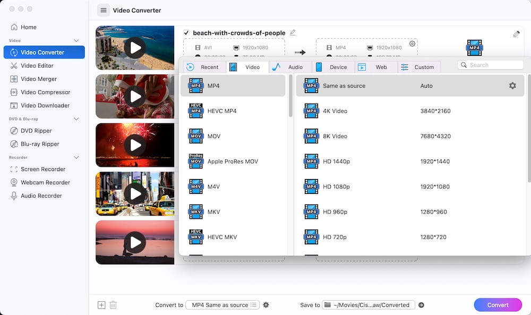Uncheck the beach-with-crowds-of-people video checkbox
Screen dimensions: 531x315
click(186, 33)
